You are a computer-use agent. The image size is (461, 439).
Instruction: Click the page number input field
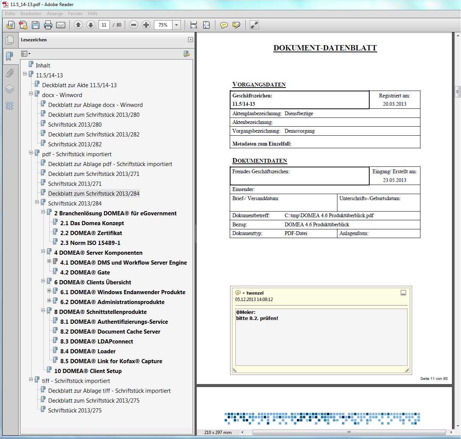[104, 25]
